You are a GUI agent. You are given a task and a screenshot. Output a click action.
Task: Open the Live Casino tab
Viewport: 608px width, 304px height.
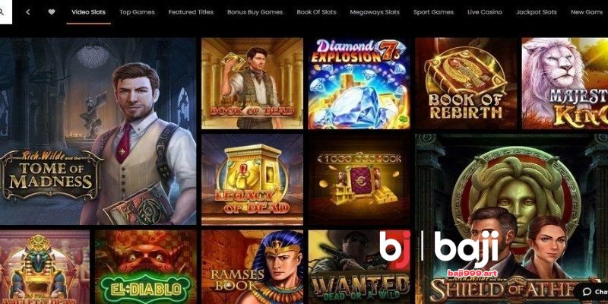(485, 12)
